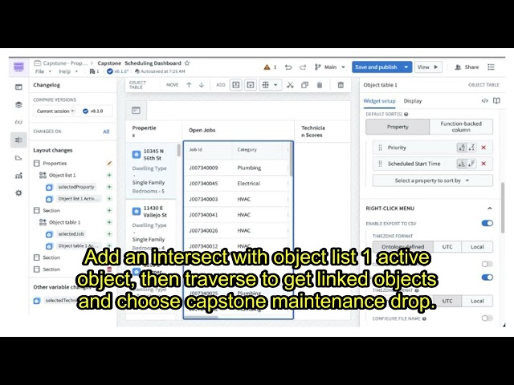Copy the selected object table widget
The image size is (514, 385).
[304, 85]
